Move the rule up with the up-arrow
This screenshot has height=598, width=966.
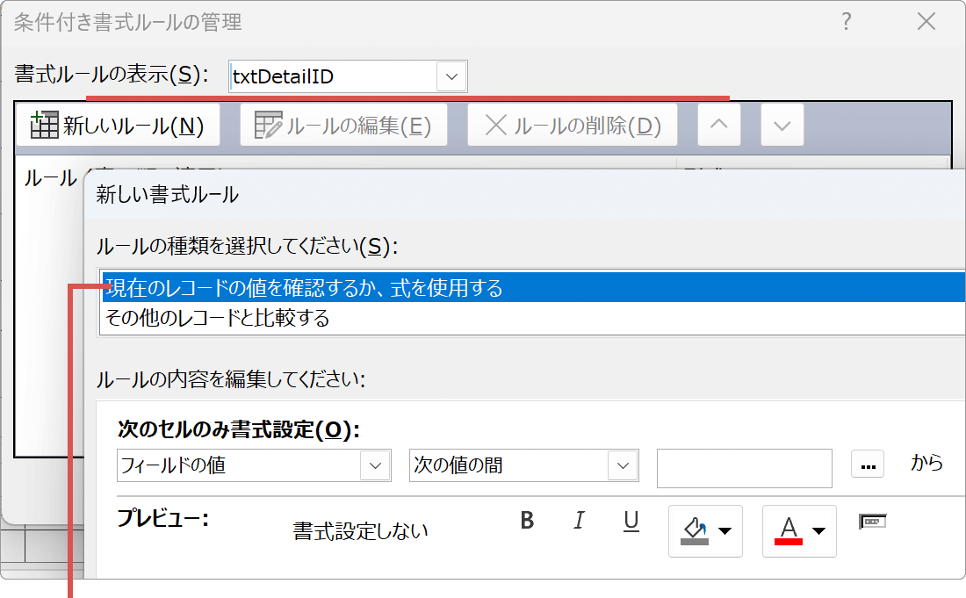tap(718, 124)
